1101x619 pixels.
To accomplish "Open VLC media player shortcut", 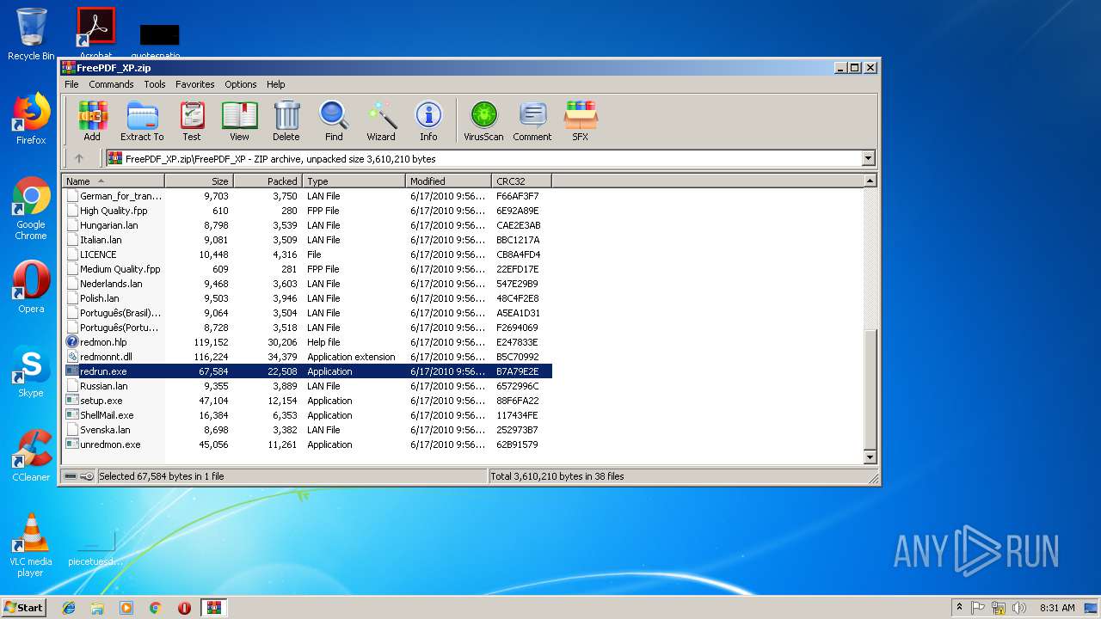I will 31,545.
